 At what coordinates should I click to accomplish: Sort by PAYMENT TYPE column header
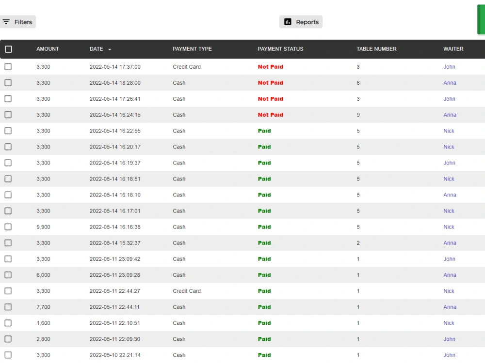coord(192,49)
